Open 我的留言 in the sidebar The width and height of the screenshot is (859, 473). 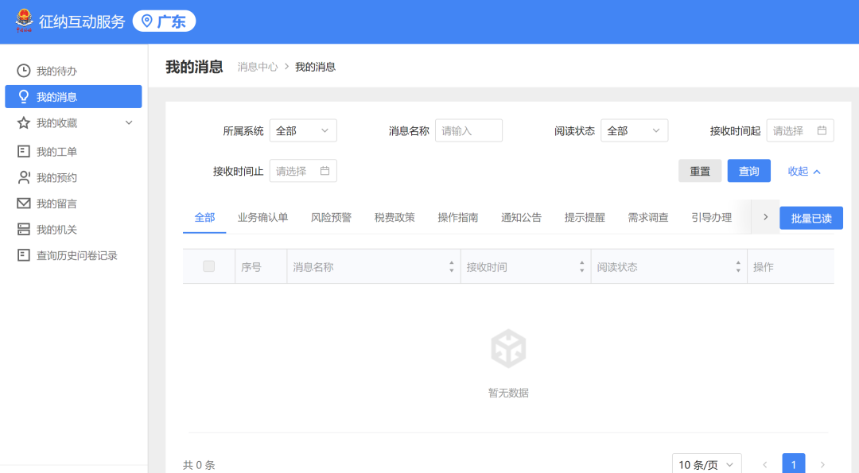[x=73, y=203]
